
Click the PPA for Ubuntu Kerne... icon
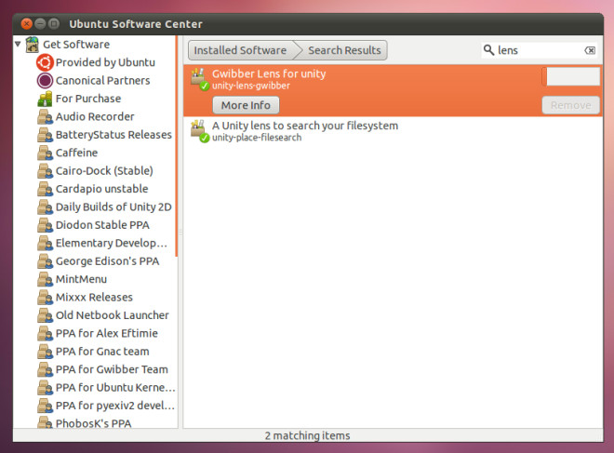[x=45, y=388]
